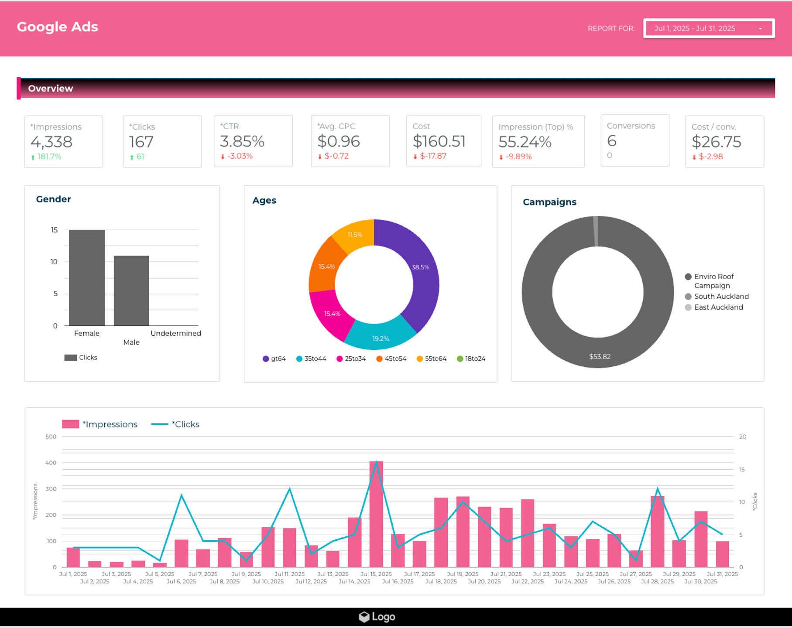The image size is (792, 628).
Task: Click the red down arrow beside $-2.98
Action: click(x=694, y=157)
